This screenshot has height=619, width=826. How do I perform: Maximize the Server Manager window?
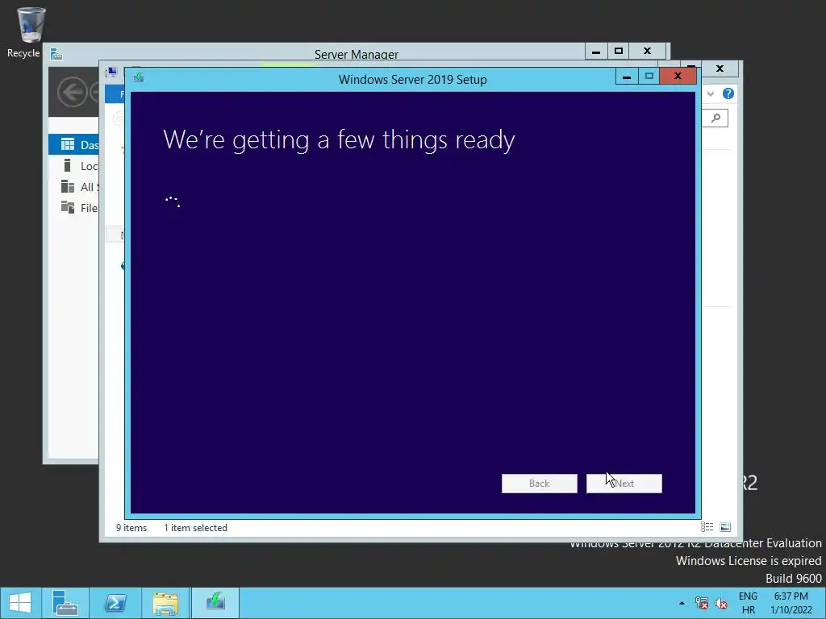click(x=619, y=51)
